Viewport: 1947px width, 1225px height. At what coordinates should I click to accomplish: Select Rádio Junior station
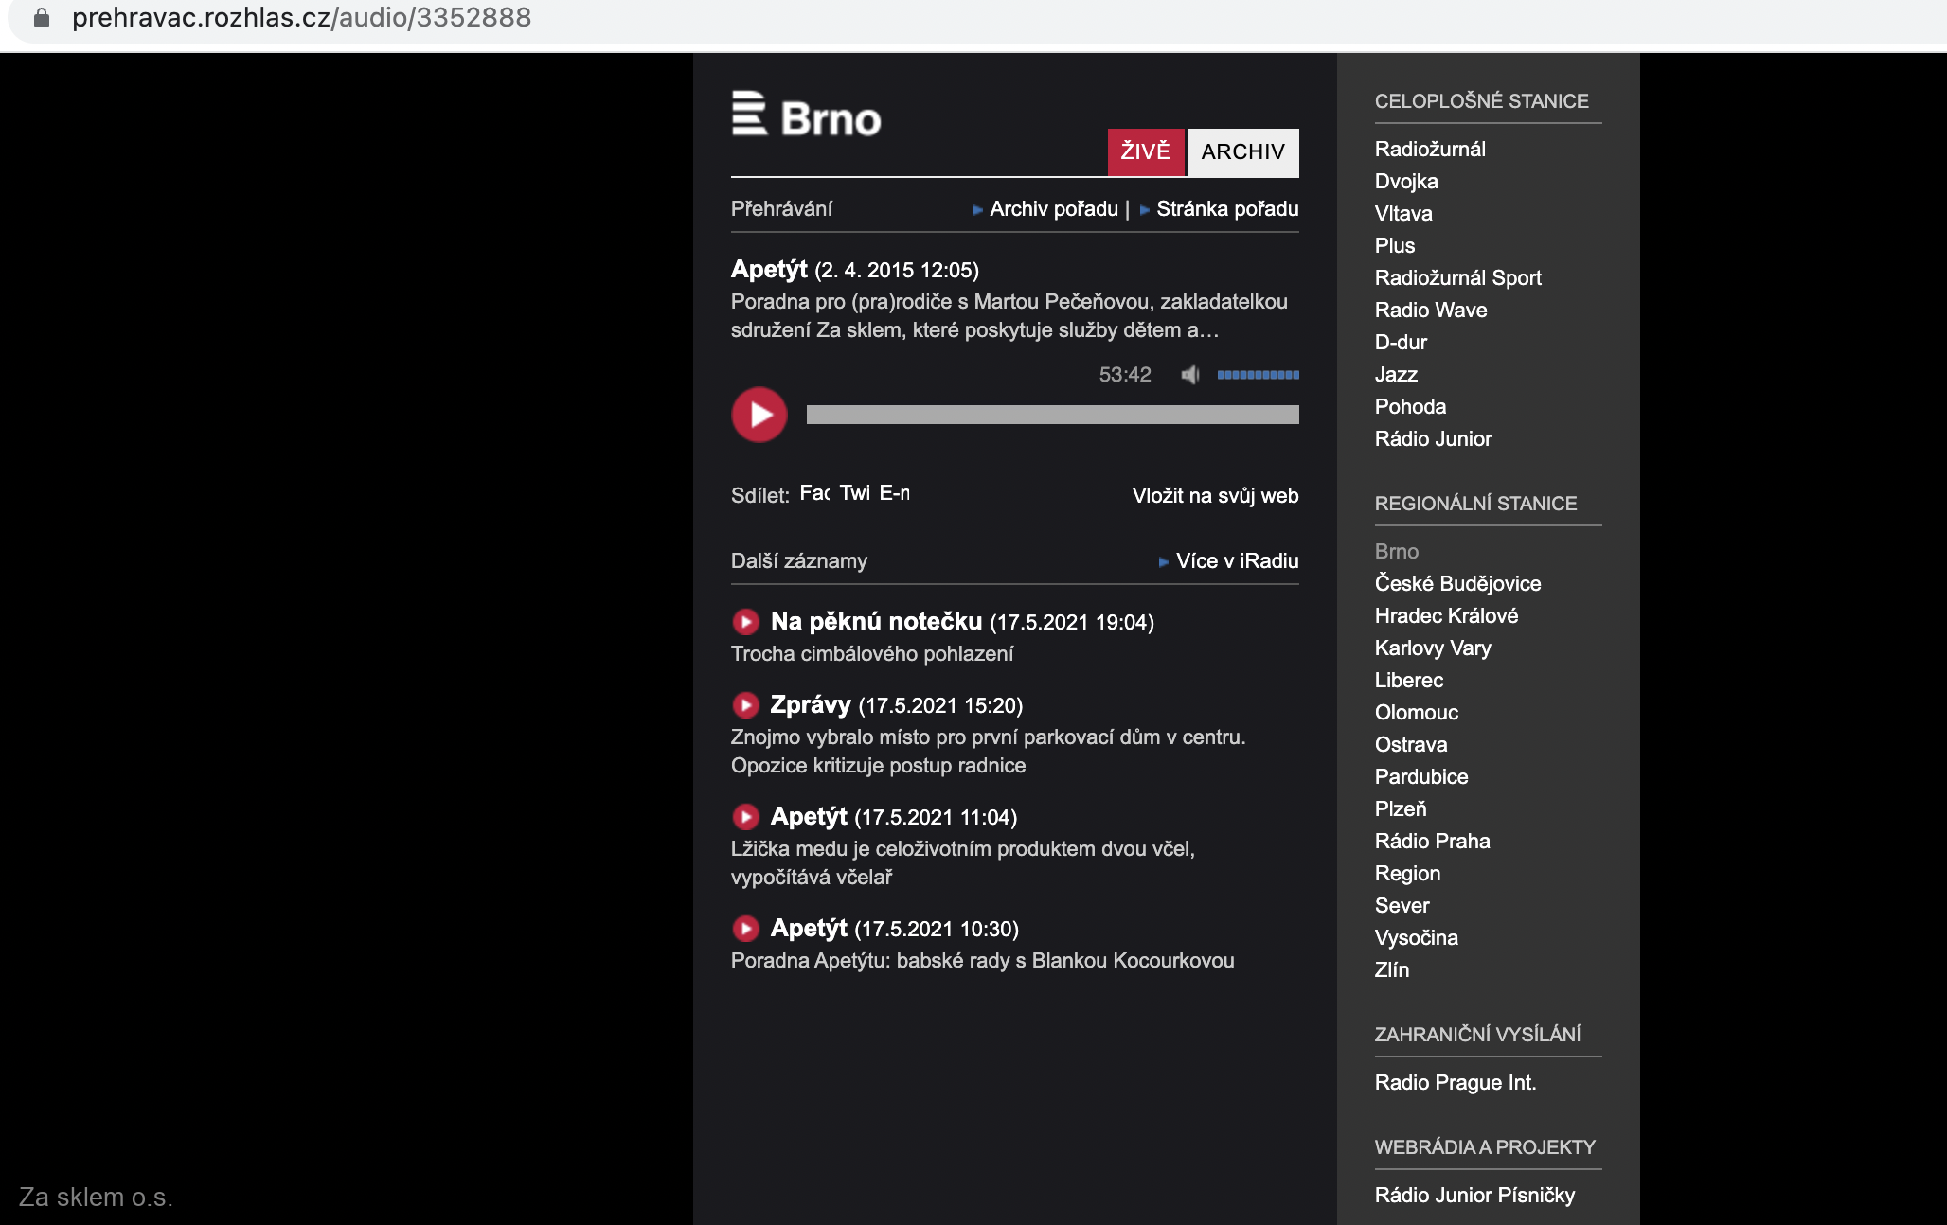1433,439
